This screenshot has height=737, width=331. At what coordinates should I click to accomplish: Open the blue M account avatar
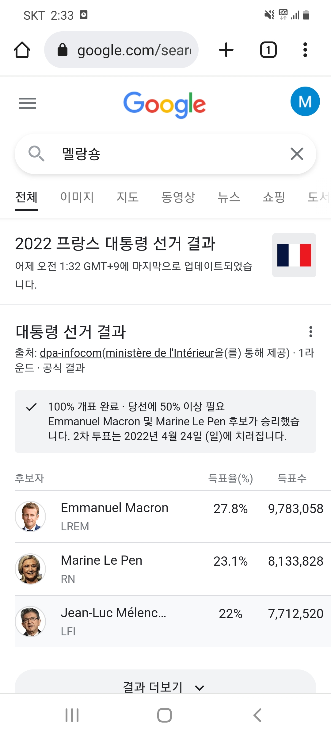[305, 101]
